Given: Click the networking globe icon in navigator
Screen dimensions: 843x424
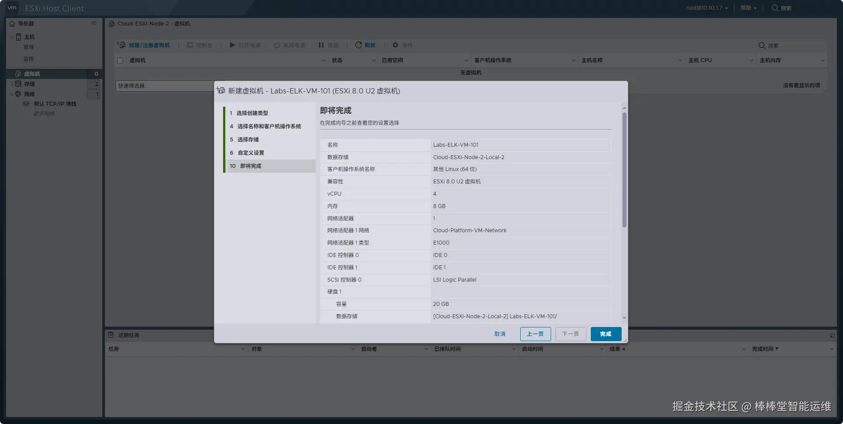Looking at the screenshot, I should click(x=18, y=94).
